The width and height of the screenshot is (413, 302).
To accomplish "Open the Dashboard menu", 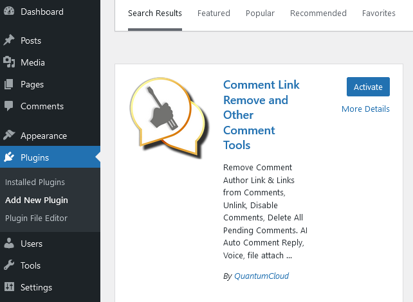I will (x=42, y=12).
